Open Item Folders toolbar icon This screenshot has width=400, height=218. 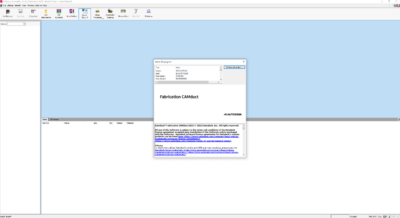pyautogui.click(x=72, y=14)
